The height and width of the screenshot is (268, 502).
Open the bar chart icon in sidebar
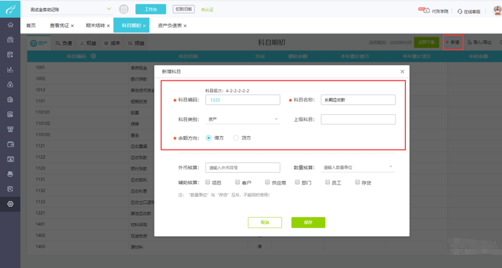click(10, 70)
